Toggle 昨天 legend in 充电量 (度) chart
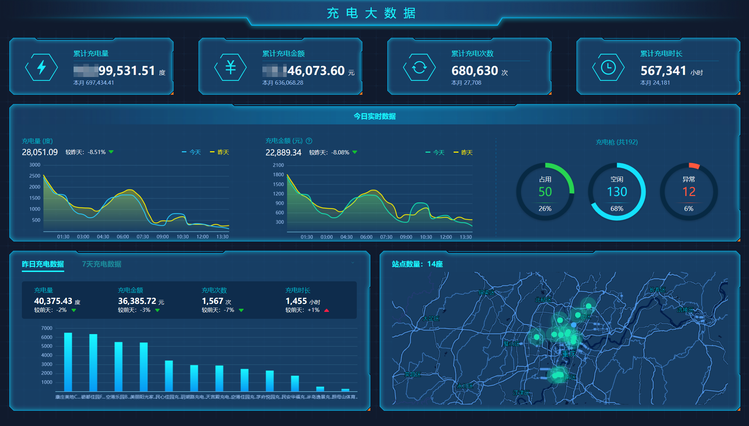Image resolution: width=749 pixels, height=426 pixels. (219, 152)
